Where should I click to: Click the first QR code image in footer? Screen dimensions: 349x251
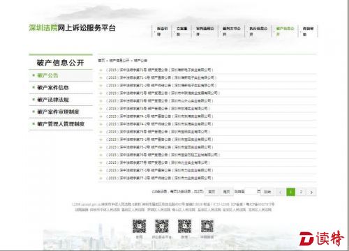click(x=139, y=226)
